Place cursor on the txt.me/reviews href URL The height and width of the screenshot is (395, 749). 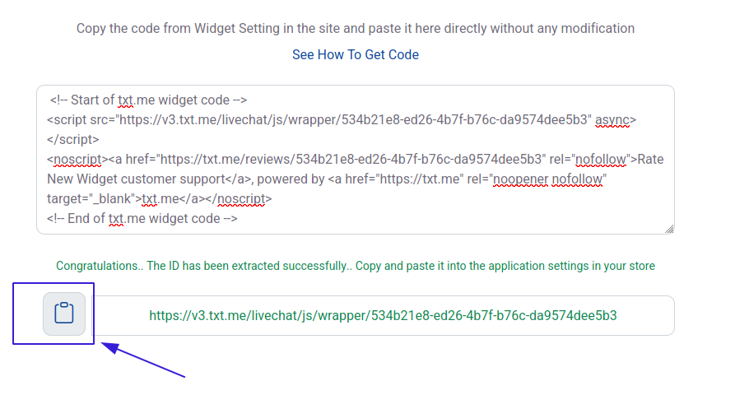point(351,159)
